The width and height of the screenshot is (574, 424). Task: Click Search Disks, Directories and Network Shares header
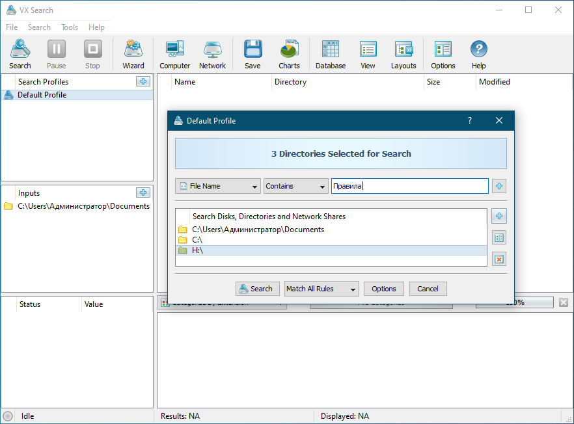pyautogui.click(x=269, y=217)
